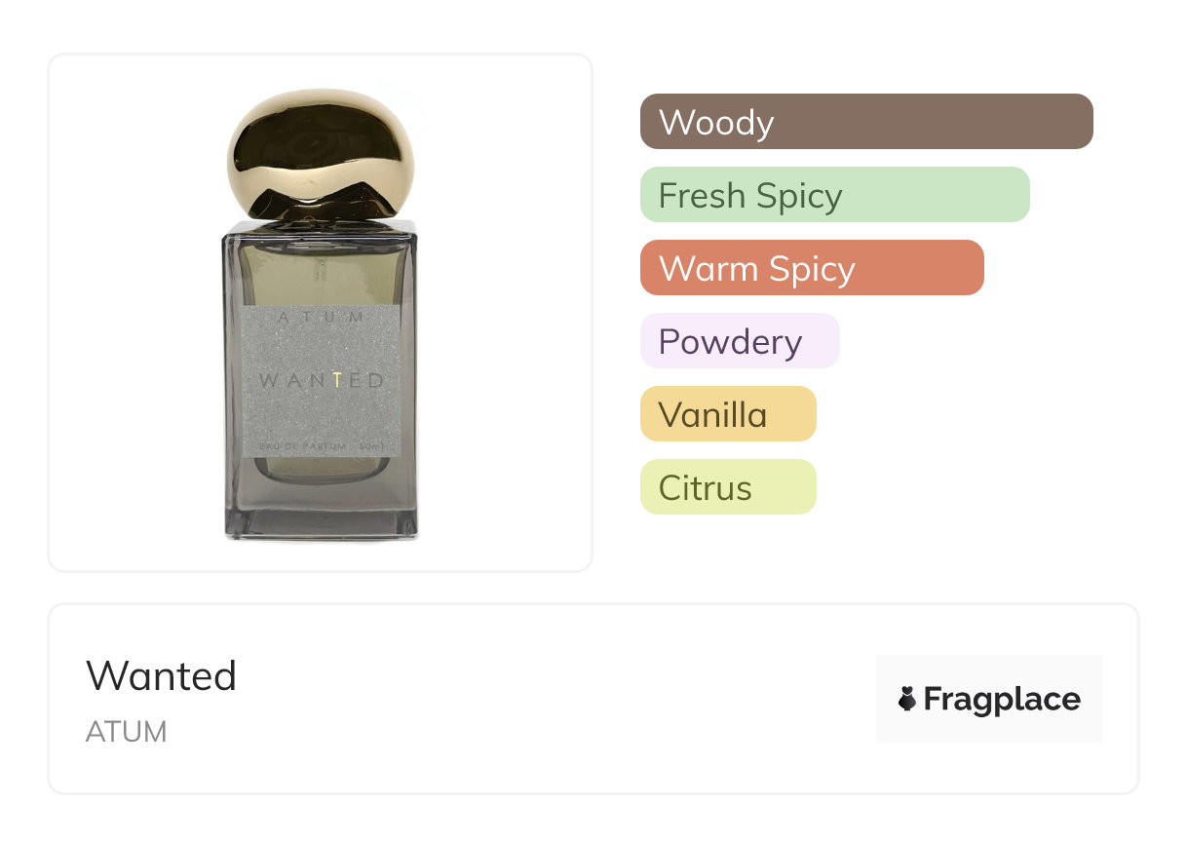1187x842 pixels.
Task: Click the Warm Spicy accord bar
Action: (811, 268)
